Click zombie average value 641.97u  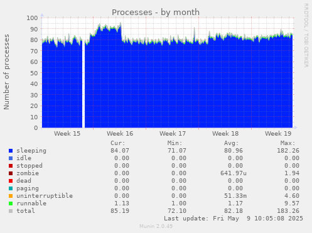click(x=234, y=173)
